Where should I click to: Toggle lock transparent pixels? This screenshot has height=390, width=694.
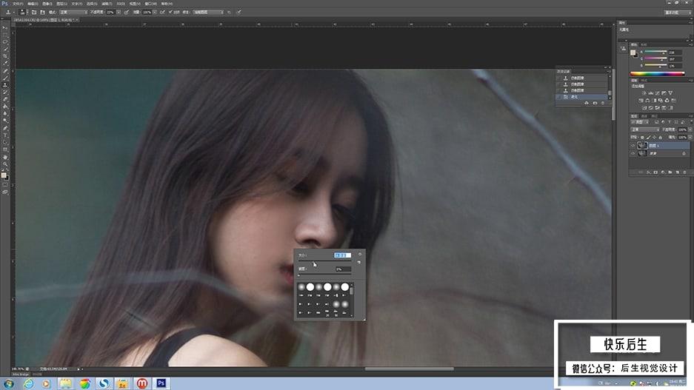643,138
